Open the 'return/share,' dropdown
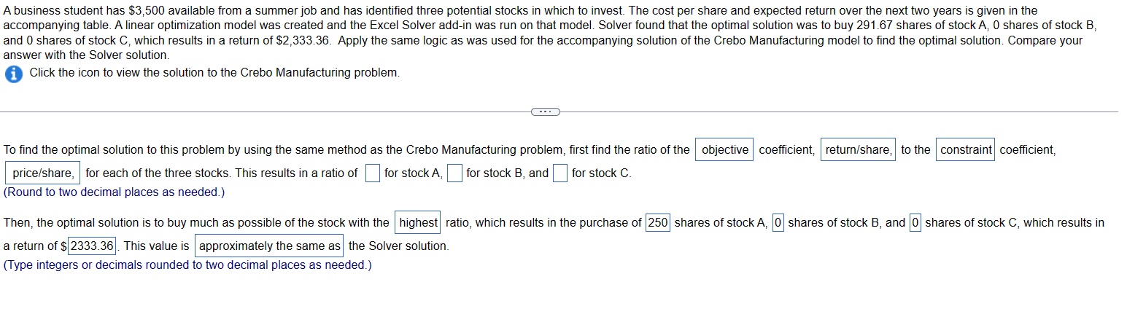This screenshot has height=317, width=1127. coord(859,149)
